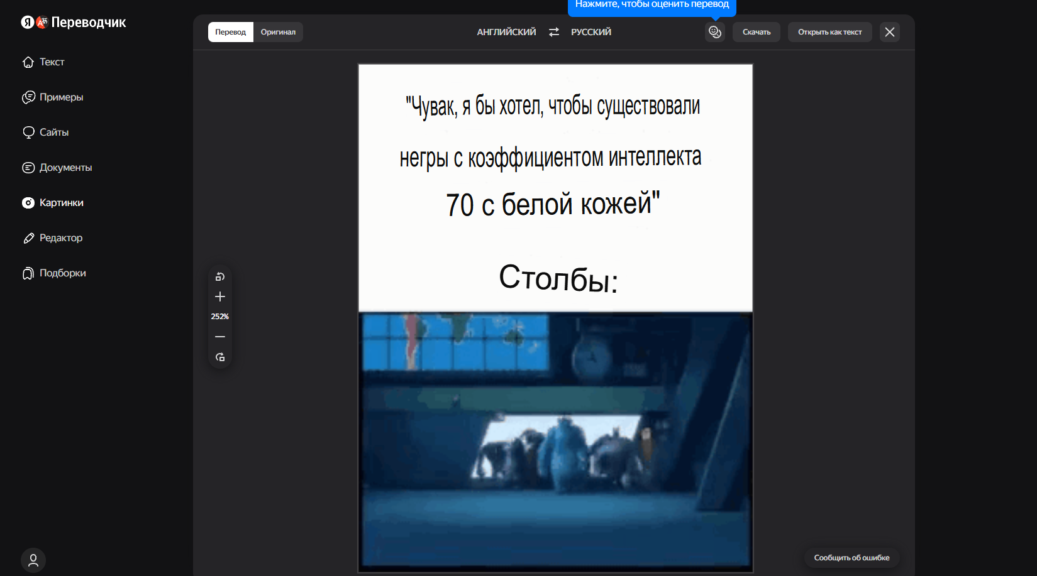Select Текст in the sidebar menu
The image size is (1037, 576).
tap(52, 62)
